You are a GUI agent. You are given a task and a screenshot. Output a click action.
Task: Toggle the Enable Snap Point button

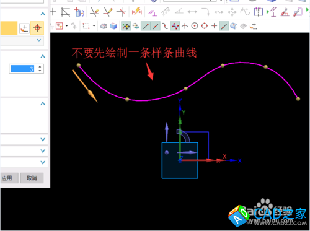click(126, 26)
